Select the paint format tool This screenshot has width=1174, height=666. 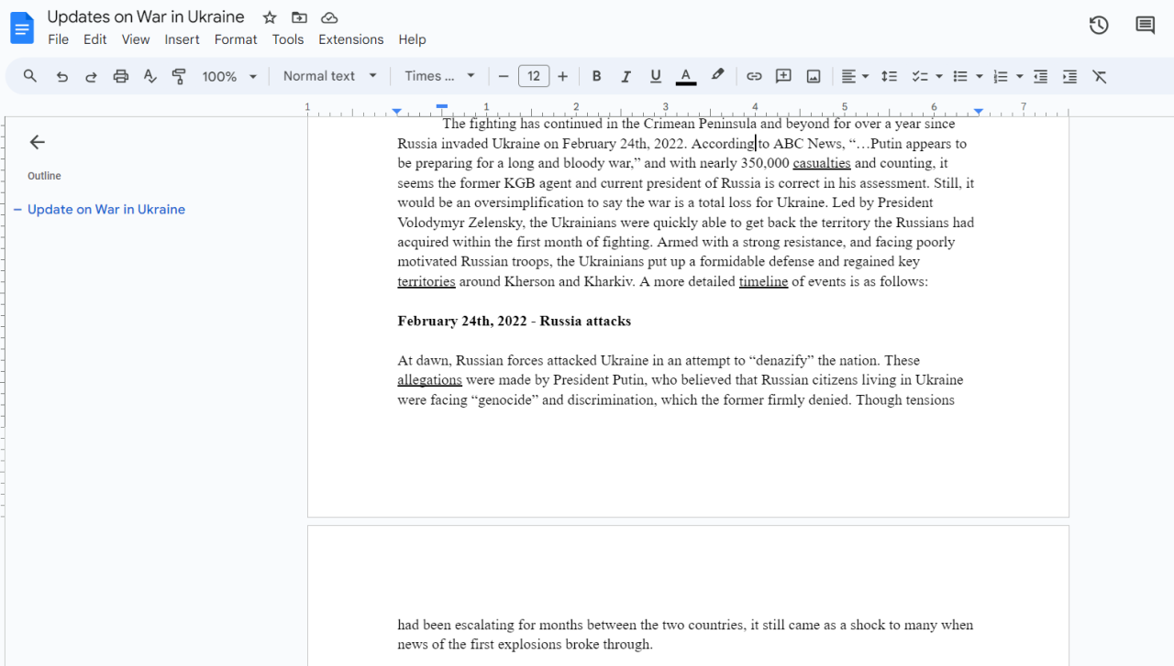pyautogui.click(x=179, y=77)
